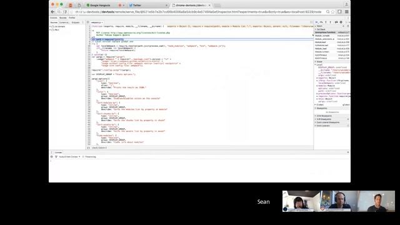The width and height of the screenshot is (400, 225).
Task: Open DevTools main three-dot menu
Action: (x=348, y=18)
